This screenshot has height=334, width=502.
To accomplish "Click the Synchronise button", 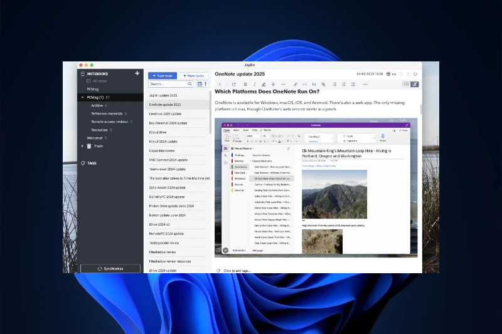I will coord(110,268).
